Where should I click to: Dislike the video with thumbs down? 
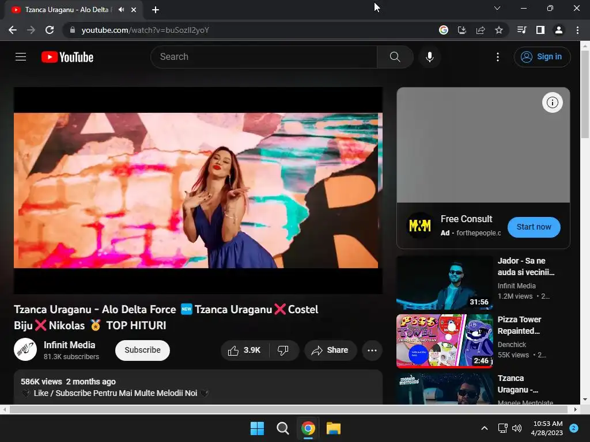click(283, 350)
